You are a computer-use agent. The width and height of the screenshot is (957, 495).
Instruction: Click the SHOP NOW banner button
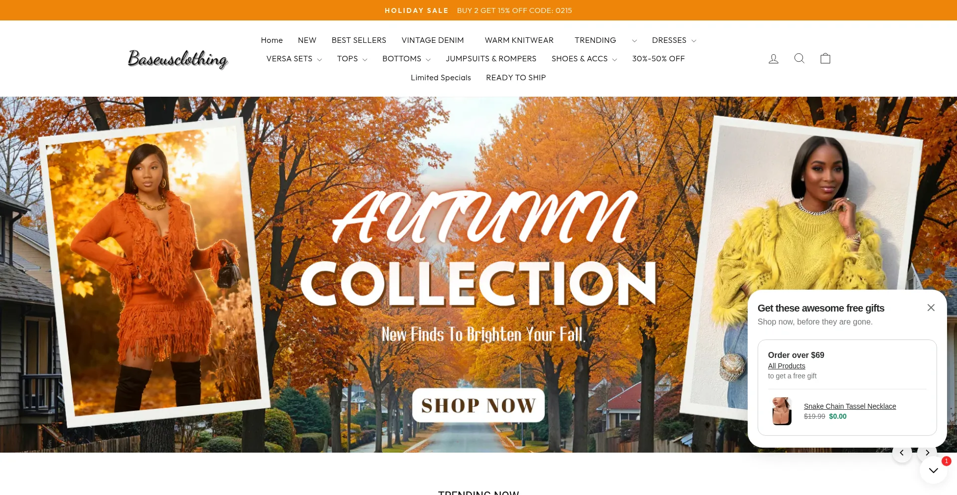478,405
